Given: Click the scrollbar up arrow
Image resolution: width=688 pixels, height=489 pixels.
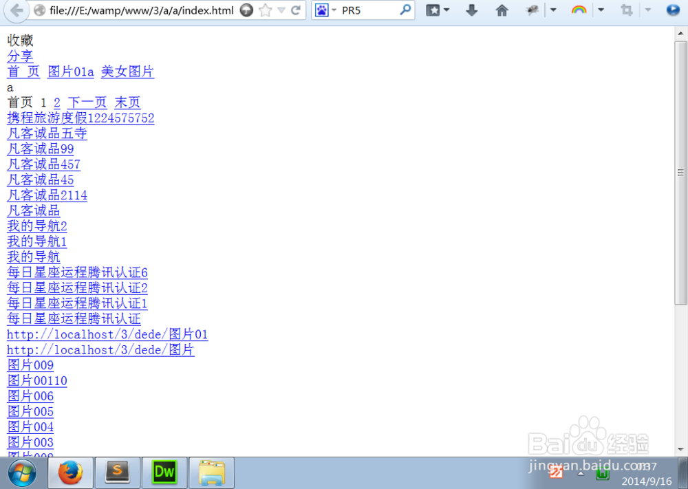Looking at the screenshot, I should click(x=680, y=33).
